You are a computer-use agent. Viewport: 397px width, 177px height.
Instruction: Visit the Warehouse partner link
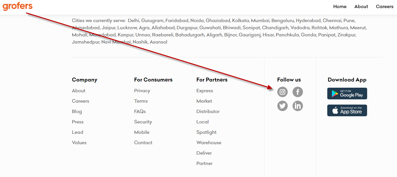209,143
